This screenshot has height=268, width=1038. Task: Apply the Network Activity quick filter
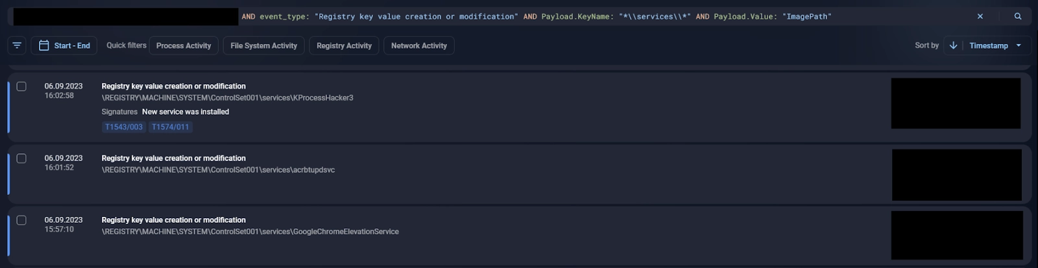point(419,45)
